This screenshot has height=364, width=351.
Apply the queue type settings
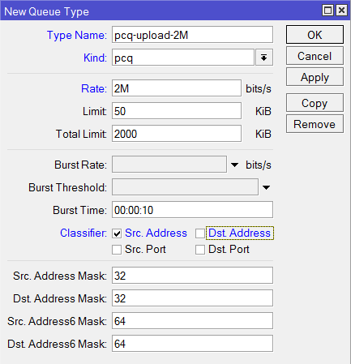click(315, 77)
